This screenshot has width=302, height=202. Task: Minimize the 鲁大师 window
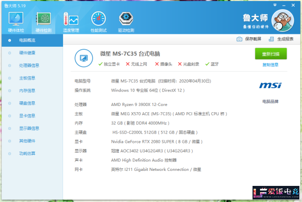point(284,5)
